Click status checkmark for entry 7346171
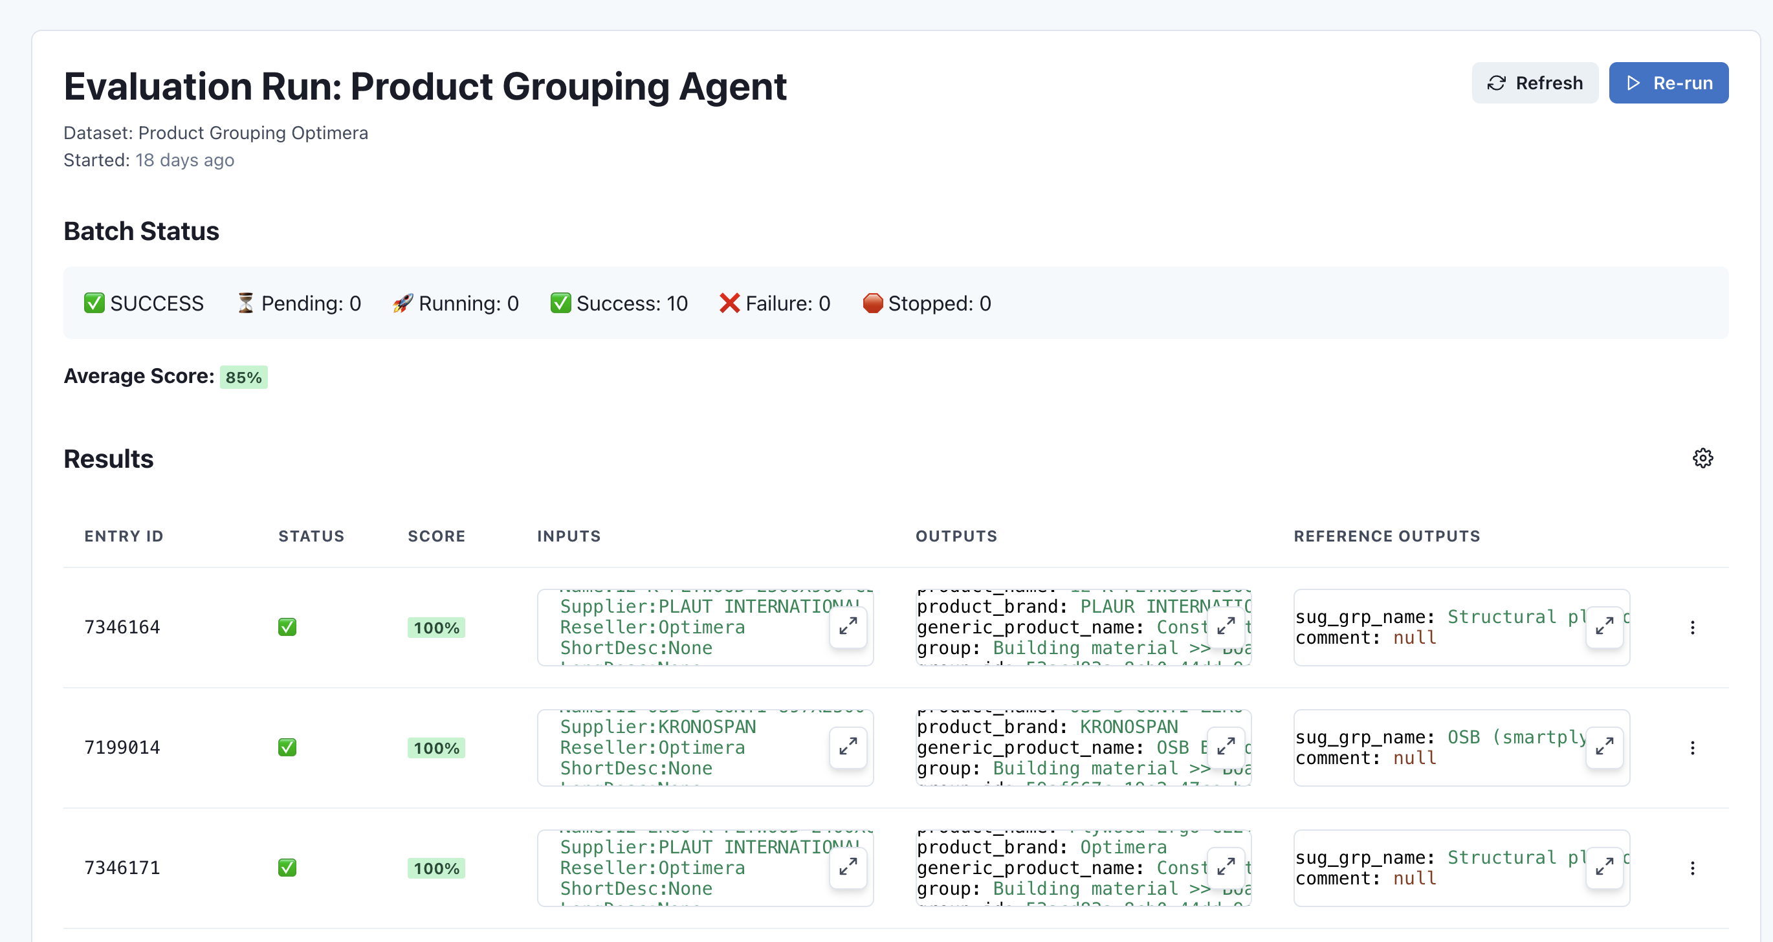 click(x=287, y=868)
